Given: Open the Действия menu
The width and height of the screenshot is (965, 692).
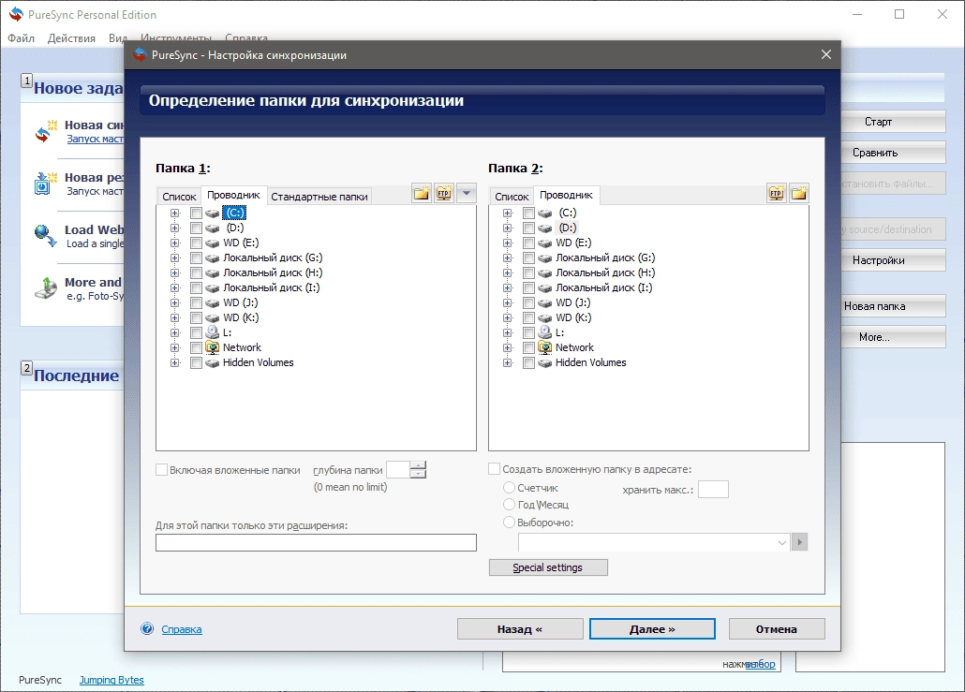Looking at the screenshot, I should [71, 38].
